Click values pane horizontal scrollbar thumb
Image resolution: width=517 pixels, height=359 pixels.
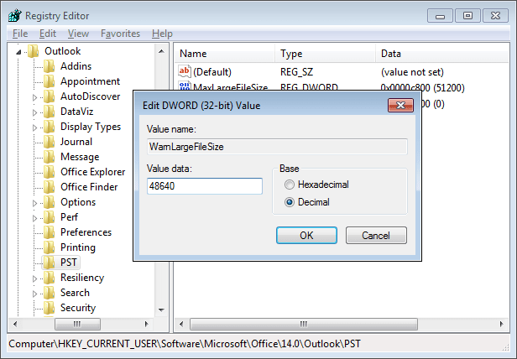(x=304, y=324)
